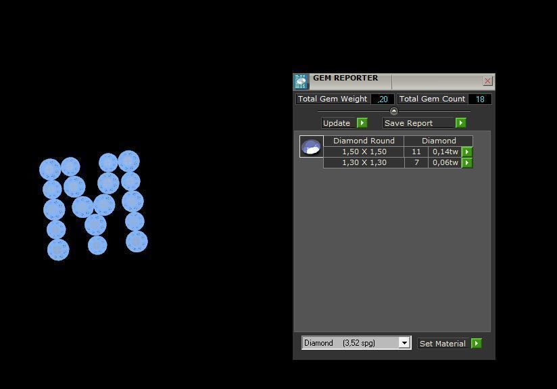Click the Total Gem Count value 18
The height and width of the screenshot is (389, 557).
pos(480,99)
